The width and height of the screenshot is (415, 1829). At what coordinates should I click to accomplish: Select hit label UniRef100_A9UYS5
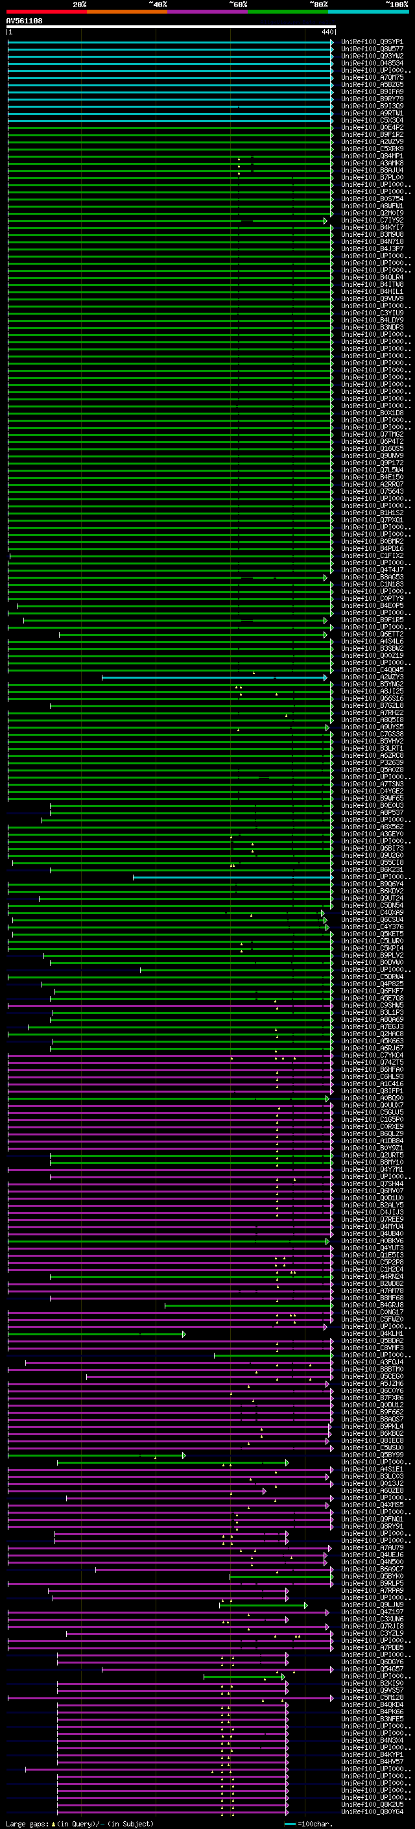coord(372,727)
